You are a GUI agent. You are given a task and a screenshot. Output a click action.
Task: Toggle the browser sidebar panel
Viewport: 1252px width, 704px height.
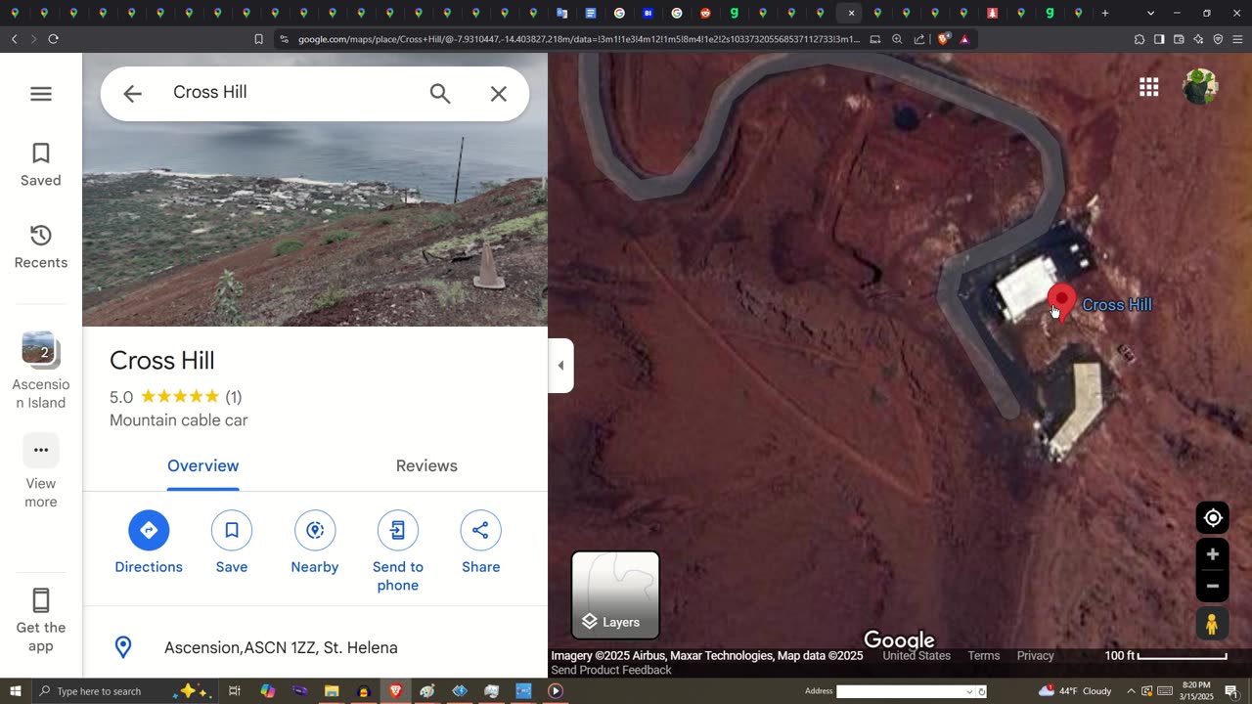(1159, 39)
